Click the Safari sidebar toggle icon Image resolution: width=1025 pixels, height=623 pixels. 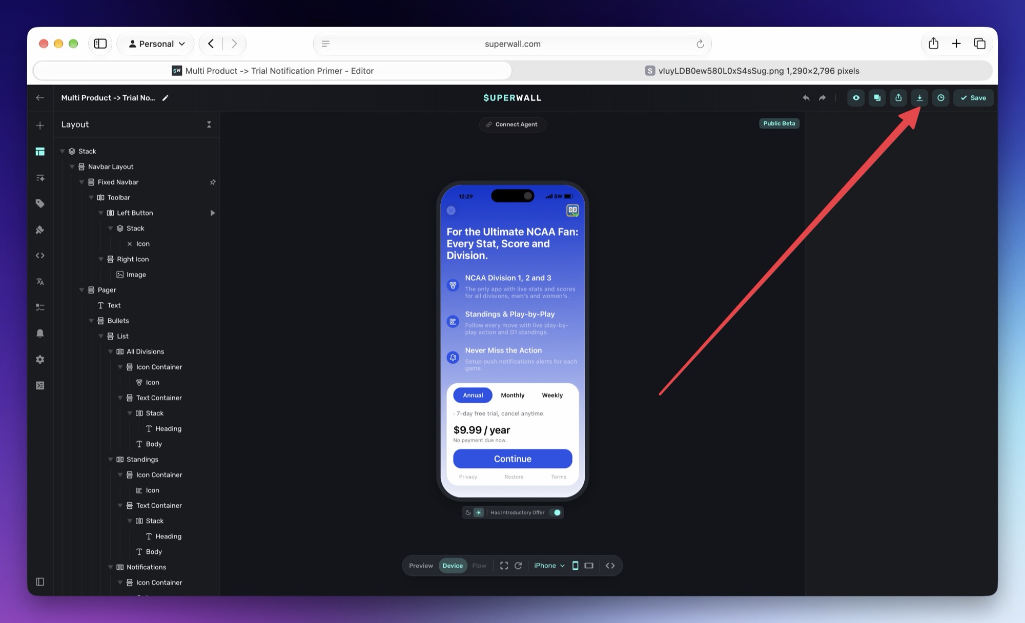point(100,44)
